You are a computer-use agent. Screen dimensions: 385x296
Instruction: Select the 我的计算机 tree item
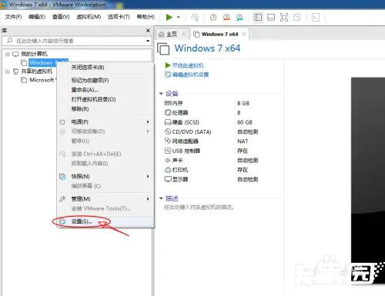30,54
